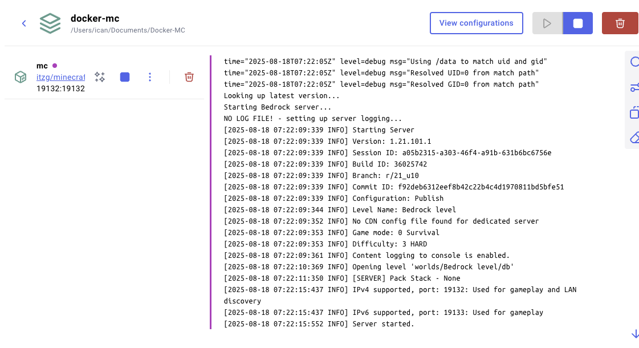Viewport: 639px width, 348px height.
Task: Click the path /Users/ican/Documents/Docker-MC
Action: tap(128, 30)
